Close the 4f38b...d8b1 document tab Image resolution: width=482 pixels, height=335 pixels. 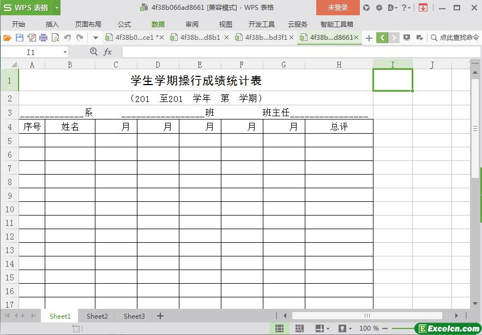click(226, 38)
